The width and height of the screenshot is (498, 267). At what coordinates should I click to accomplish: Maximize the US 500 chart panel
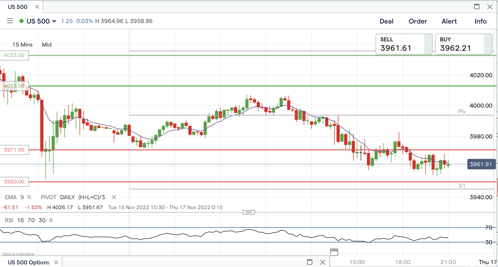[x=477, y=7]
